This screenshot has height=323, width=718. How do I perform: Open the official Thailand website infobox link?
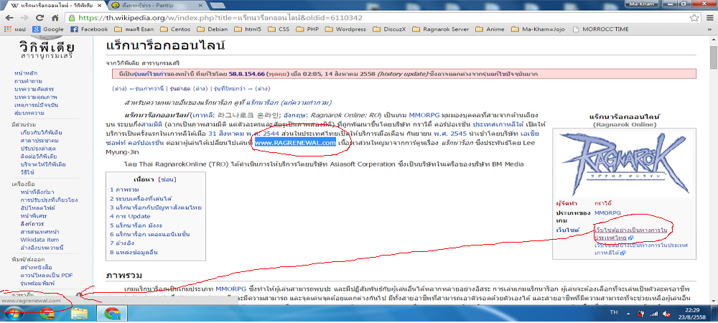pyautogui.click(x=630, y=234)
